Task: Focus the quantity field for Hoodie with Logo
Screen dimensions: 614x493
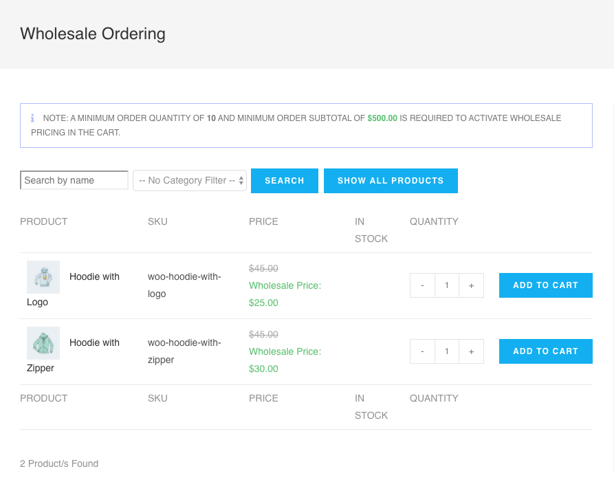Action: point(447,285)
